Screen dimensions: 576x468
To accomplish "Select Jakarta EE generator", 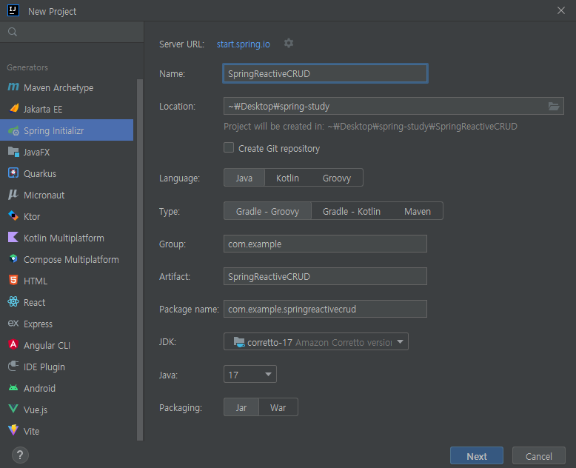I will [x=67, y=109].
